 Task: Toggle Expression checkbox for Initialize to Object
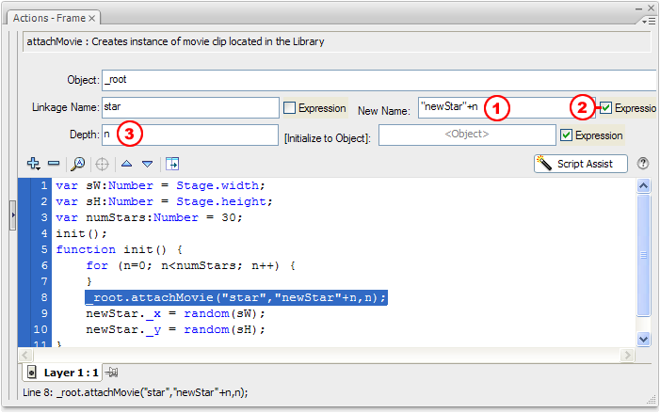(x=566, y=135)
